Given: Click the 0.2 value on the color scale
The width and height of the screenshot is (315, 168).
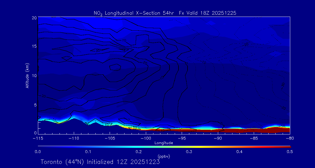Looking at the screenshot, I should 139,152.
